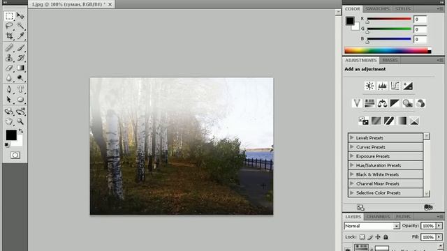Add a Vibrance adjustment

click(357, 103)
